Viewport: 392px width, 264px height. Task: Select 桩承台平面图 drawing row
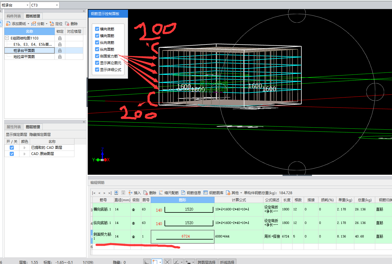pyautogui.click(x=29, y=50)
